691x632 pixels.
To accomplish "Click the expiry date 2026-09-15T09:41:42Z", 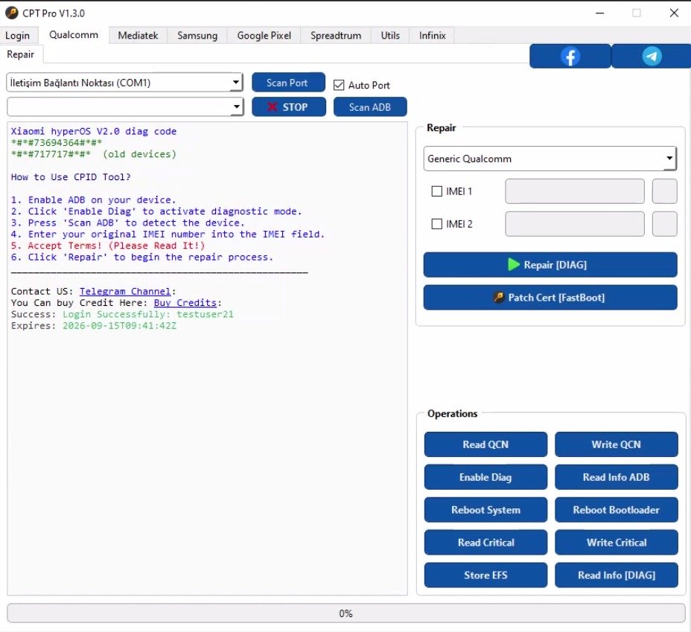I will 119,325.
